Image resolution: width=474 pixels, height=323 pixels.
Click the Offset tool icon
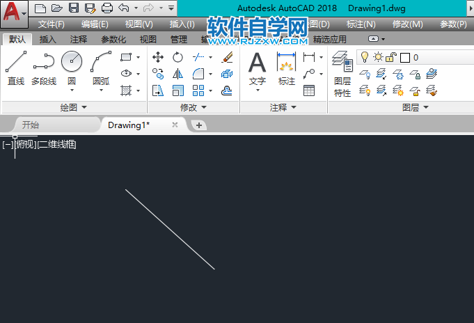point(227,90)
